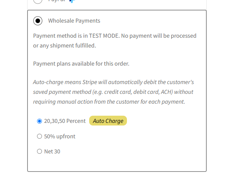The width and height of the screenshot is (238, 176).
Task: Click 'requiring manual action' explanation line
Action: point(109,102)
